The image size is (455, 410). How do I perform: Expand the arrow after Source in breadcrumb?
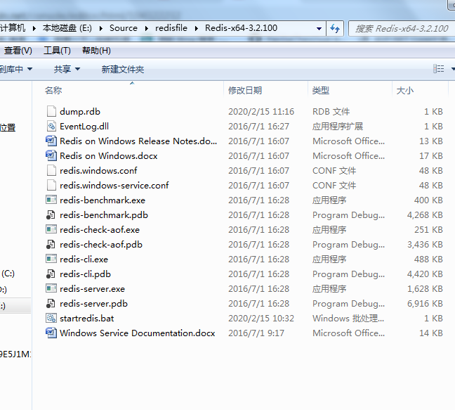pyautogui.click(x=147, y=28)
